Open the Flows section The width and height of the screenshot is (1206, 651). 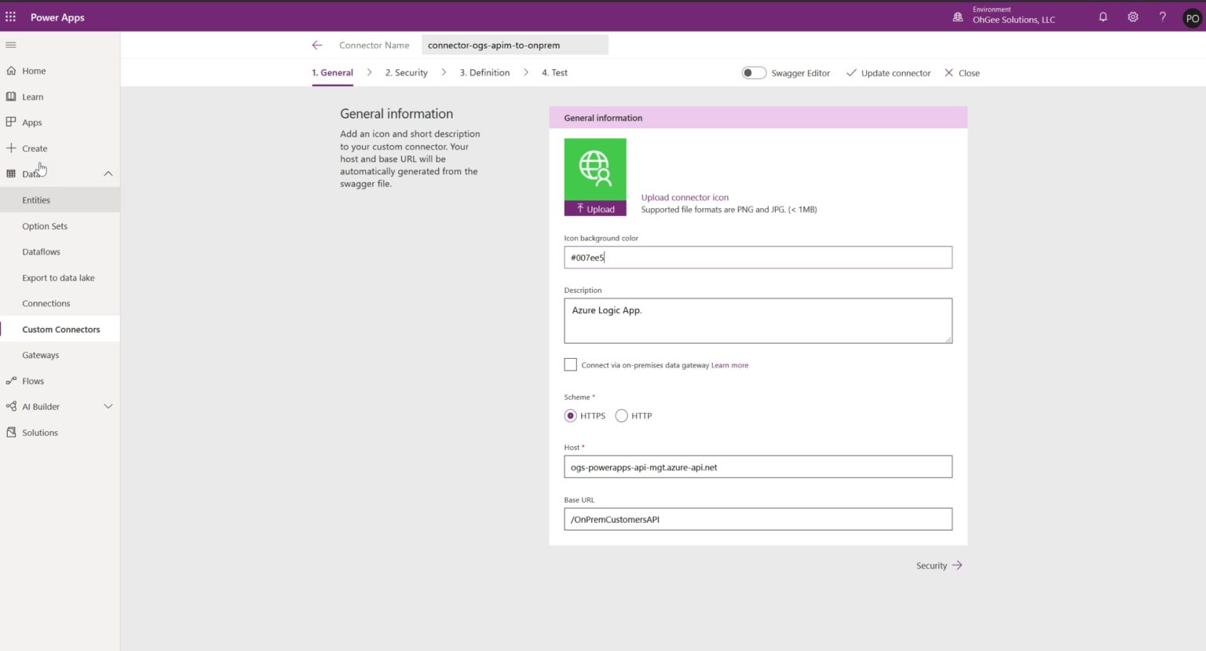(x=35, y=381)
